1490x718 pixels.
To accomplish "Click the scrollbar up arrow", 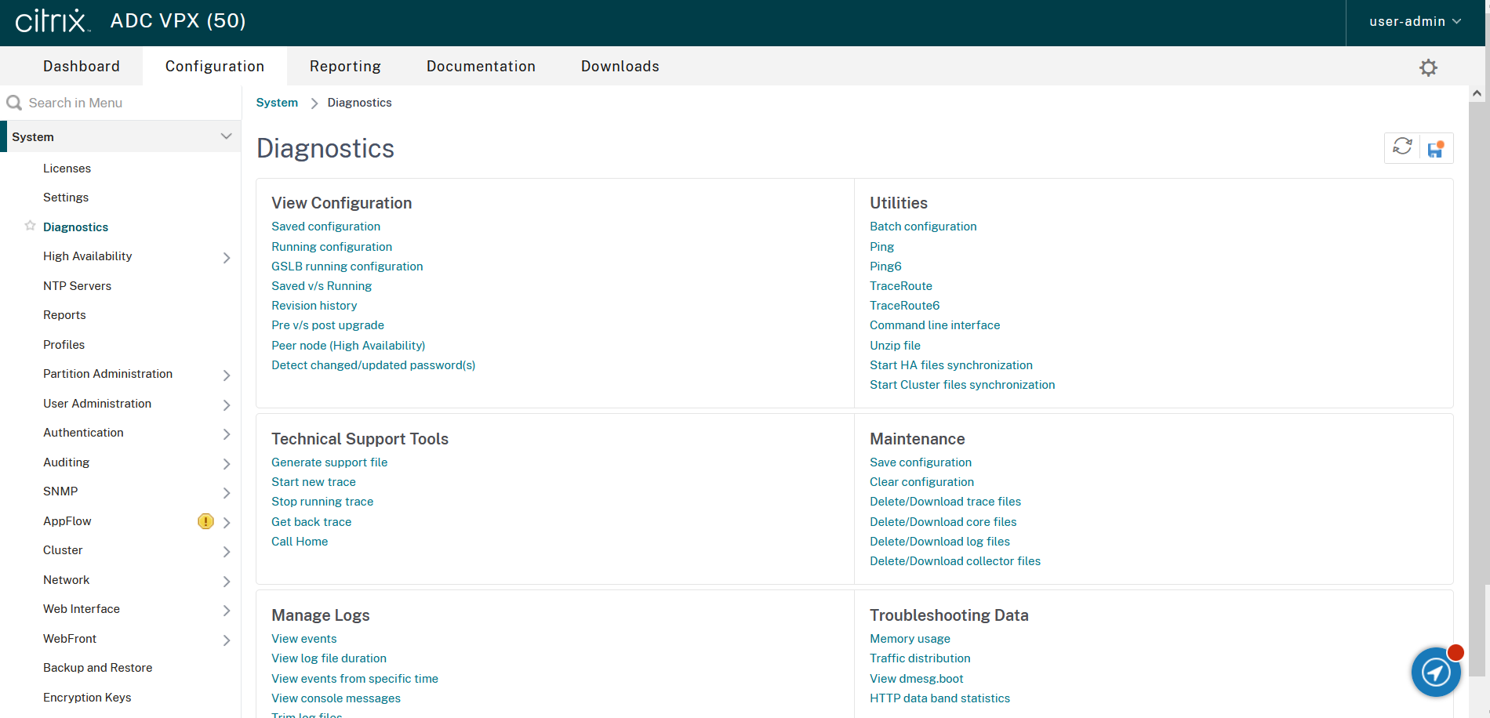I will (x=1477, y=93).
